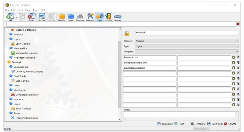Viewport: 244px width, 132px height.
Task: Click the padlock item icon beside Facebook
Action: pos(127,33)
